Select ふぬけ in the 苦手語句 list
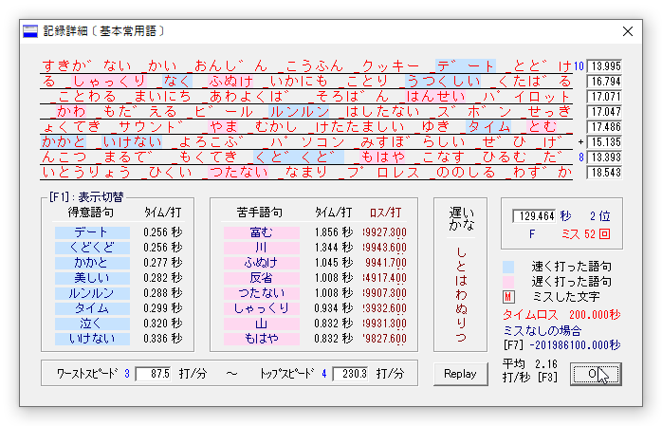Image resolution: width=662 pixels, height=426 pixels. coord(262,263)
